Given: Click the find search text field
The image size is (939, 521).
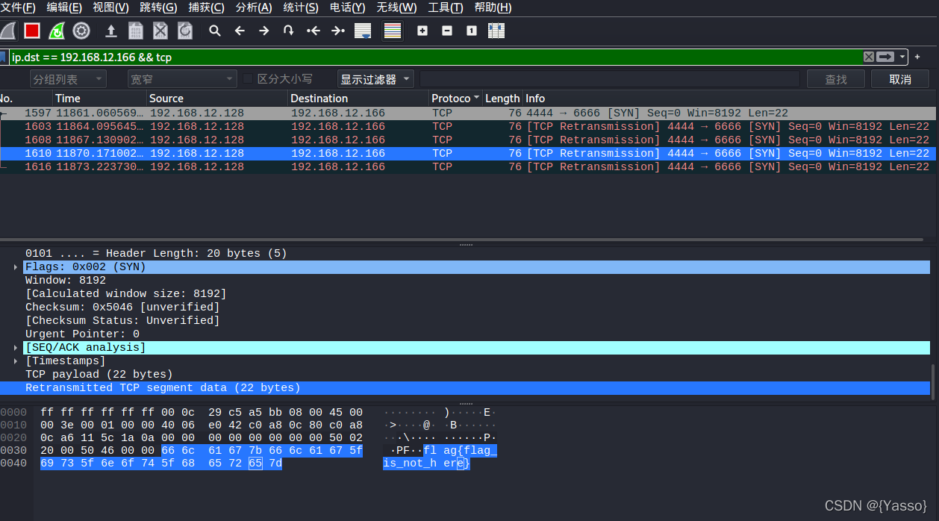Looking at the screenshot, I should 609,79.
